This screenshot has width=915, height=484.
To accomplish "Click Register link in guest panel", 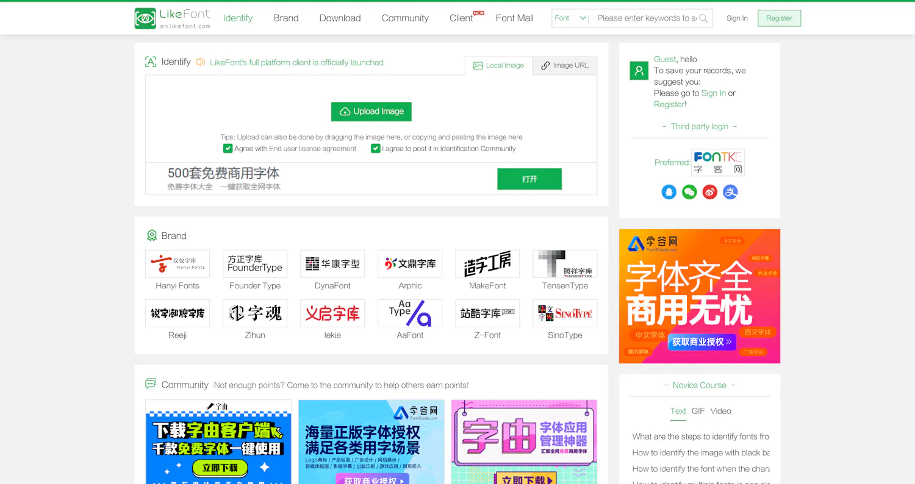I will (669, 104).
